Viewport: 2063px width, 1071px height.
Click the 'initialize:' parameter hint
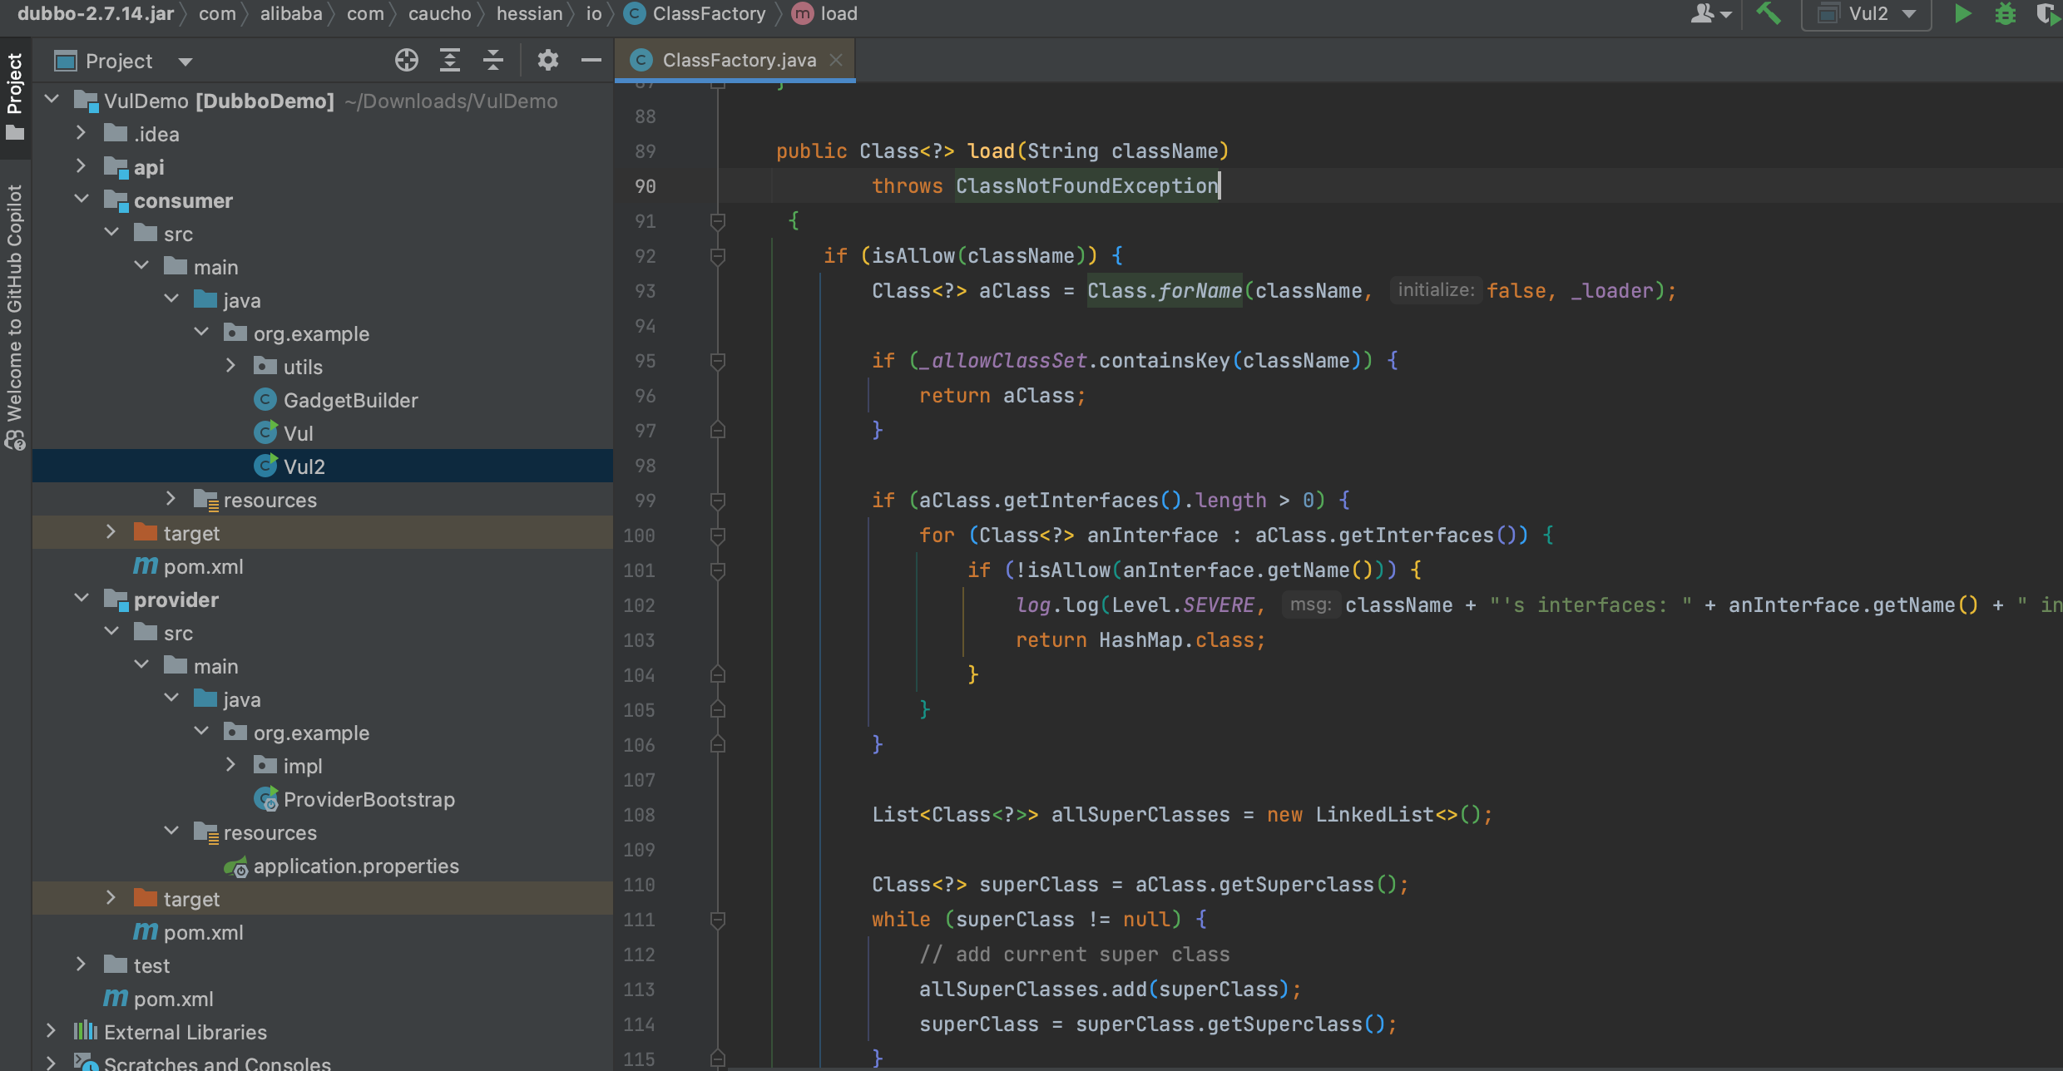click(1436, 290)
